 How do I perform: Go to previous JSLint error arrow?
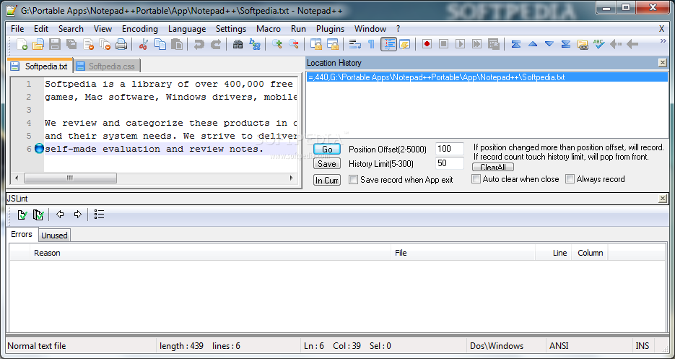point(60,215)
